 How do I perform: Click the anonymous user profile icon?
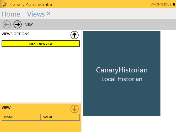[174, 4]
